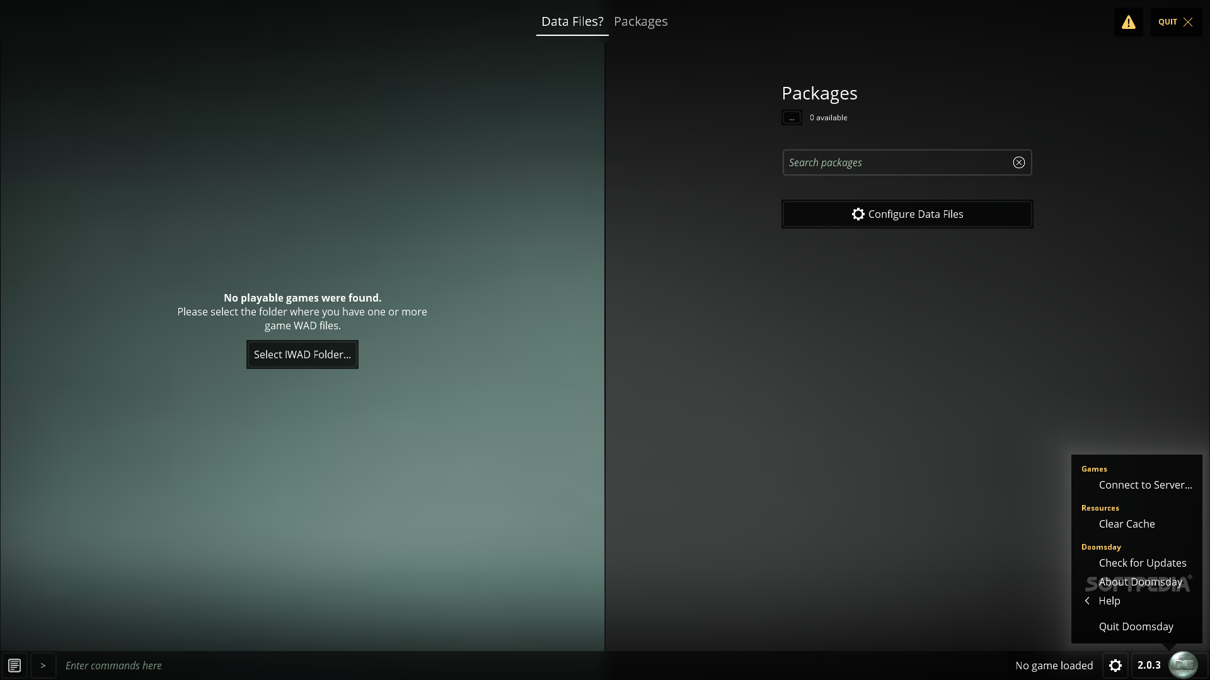Click the Select IWAD Folder... button
Image resolution: width=1210 pixels, height=680 pixels.
pos(302,354)
